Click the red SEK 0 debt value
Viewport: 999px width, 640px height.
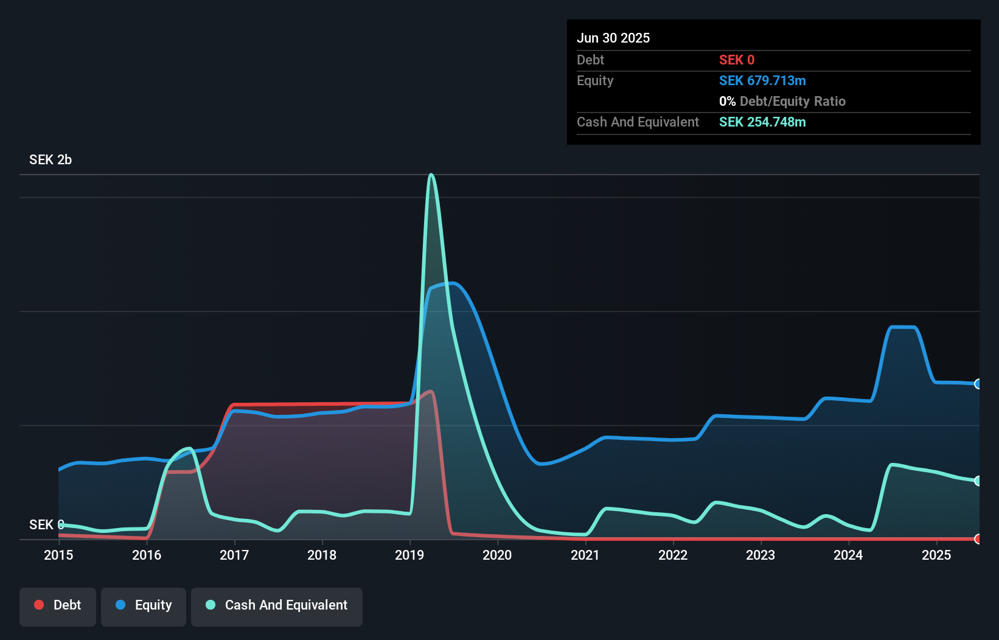(736, 60)
